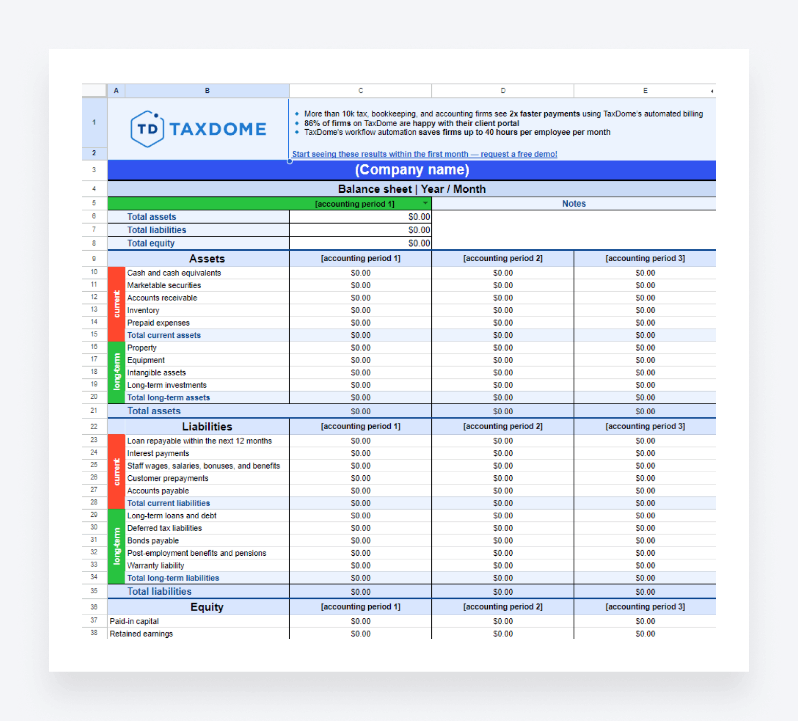The height and width of the screenshot is (727, 798).
Task: Click Equity '[accounting period 1]' column header
Action: (x=361, y=607)
